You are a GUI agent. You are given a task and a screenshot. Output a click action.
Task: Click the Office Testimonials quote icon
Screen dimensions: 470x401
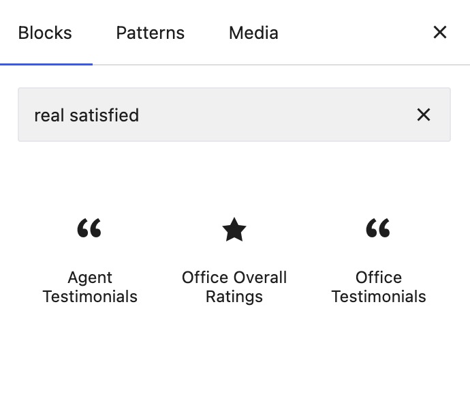378,228
